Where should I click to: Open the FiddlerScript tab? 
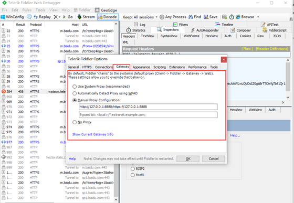pyautogui.click(x=275, y=30)
